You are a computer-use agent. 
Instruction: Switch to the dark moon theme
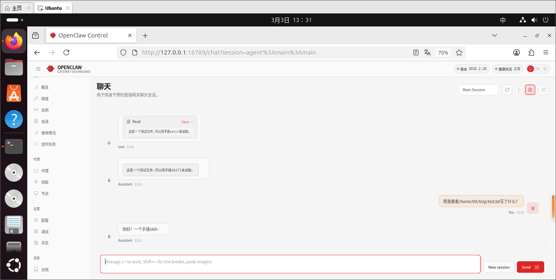pos(545,69)
